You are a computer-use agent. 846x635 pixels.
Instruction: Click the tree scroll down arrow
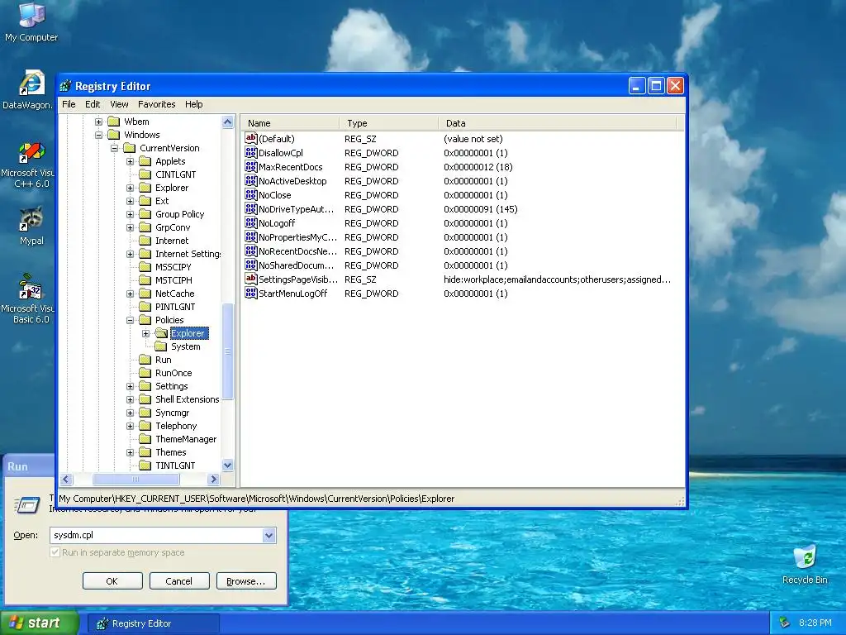228,466
